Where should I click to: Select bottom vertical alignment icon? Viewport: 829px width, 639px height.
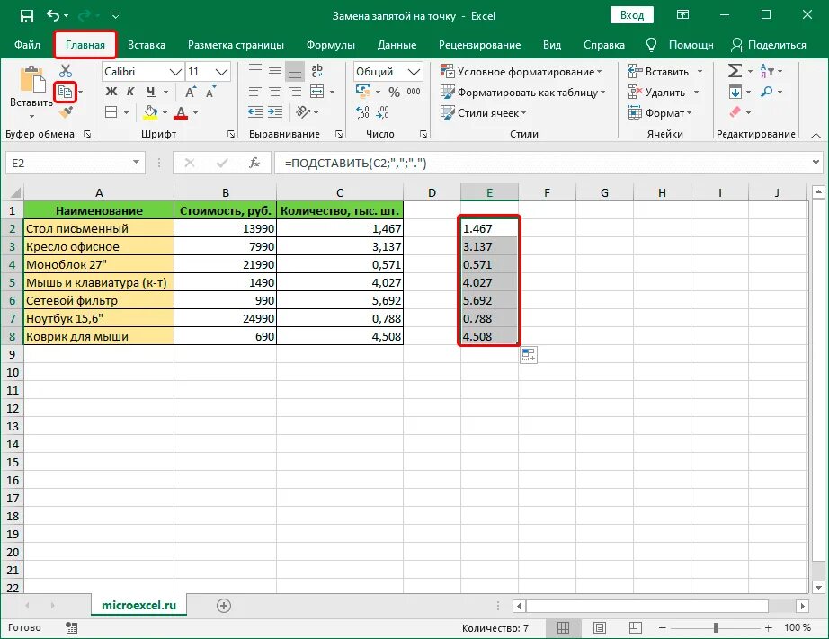295,71
